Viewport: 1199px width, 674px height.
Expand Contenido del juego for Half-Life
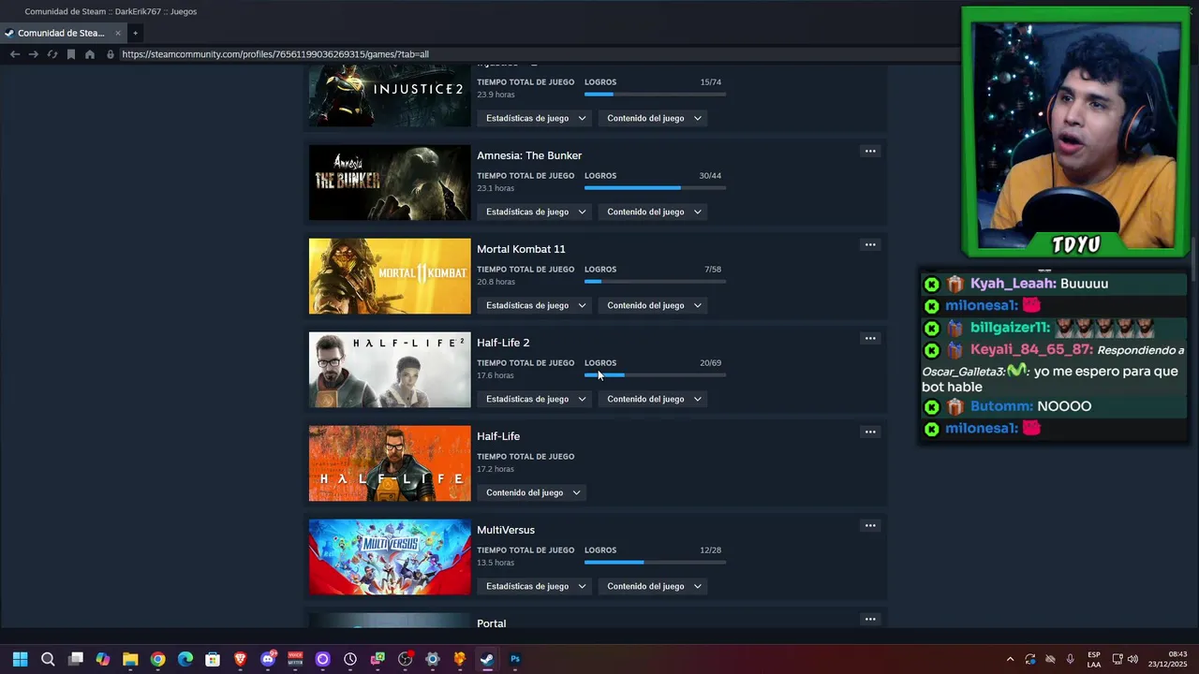(532, 492)
